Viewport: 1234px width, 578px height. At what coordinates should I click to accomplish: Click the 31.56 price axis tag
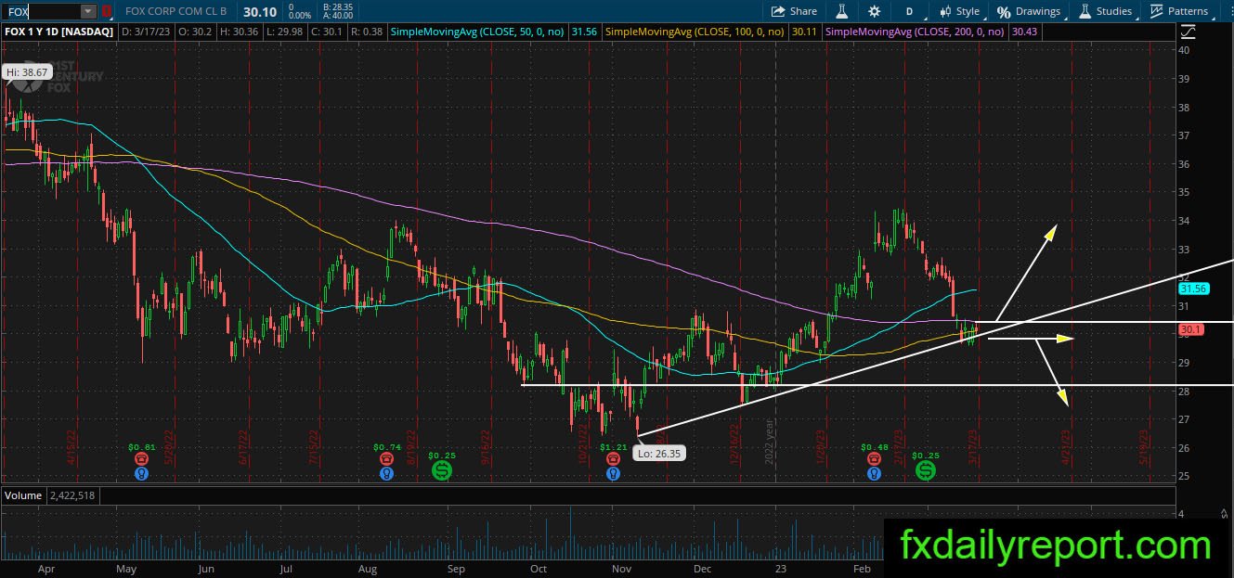coord(1194,289)
